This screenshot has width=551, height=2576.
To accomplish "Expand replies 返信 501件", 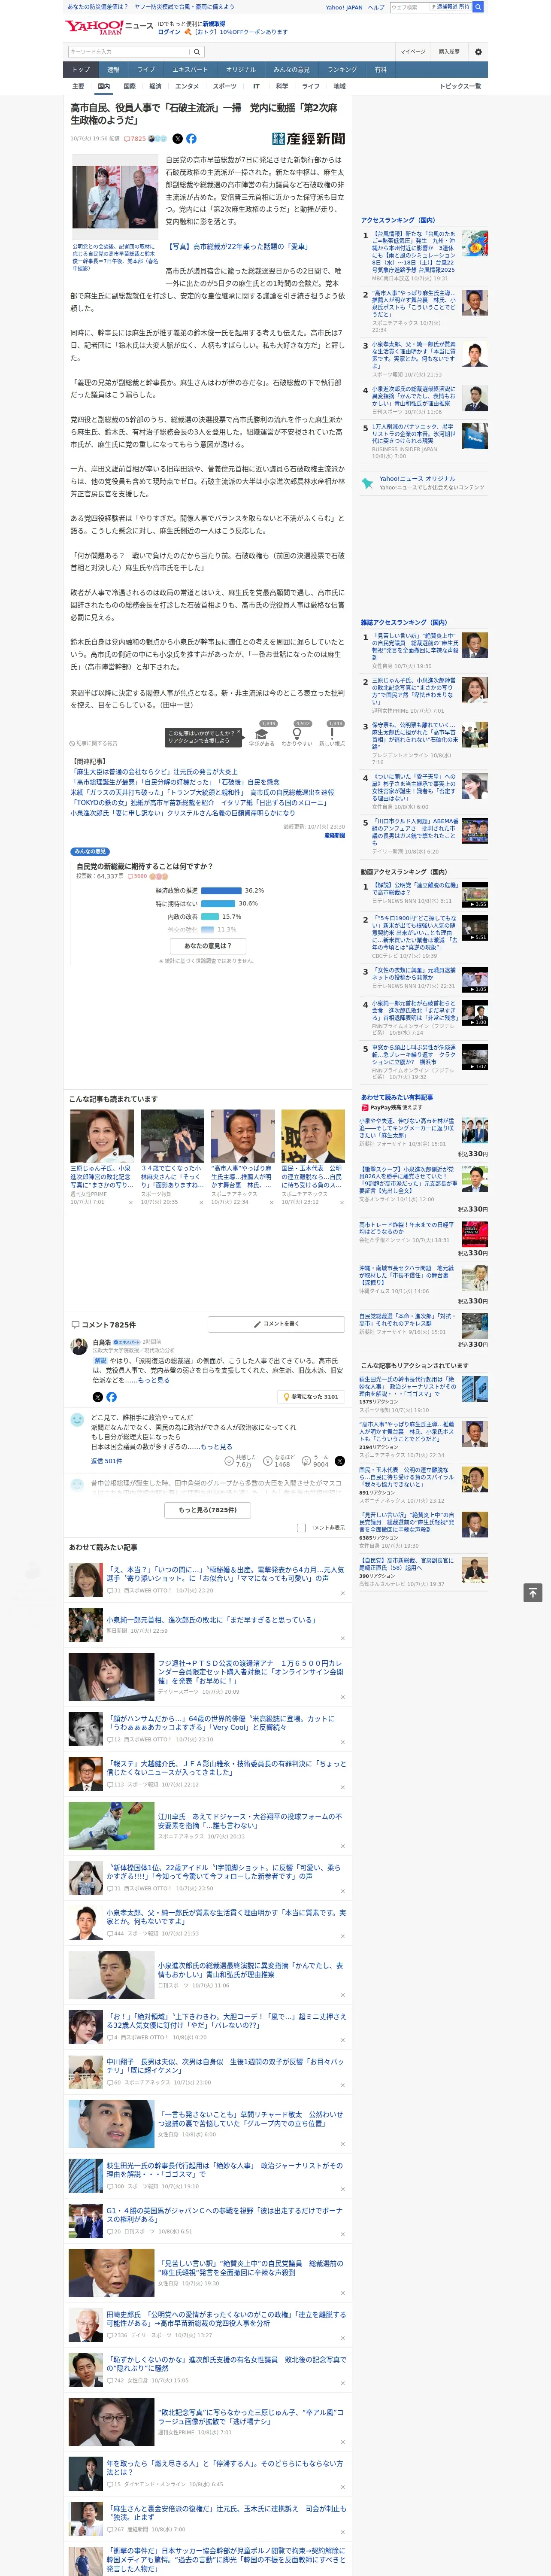I will click(x=106, y=1461).
